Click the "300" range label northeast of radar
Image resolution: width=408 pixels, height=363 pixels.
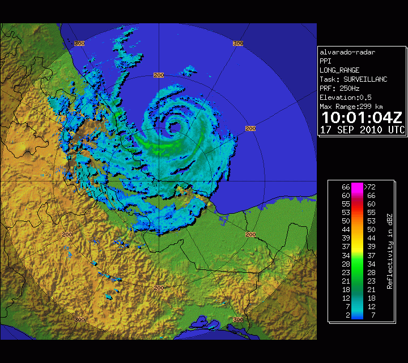[x=238, y=43]
